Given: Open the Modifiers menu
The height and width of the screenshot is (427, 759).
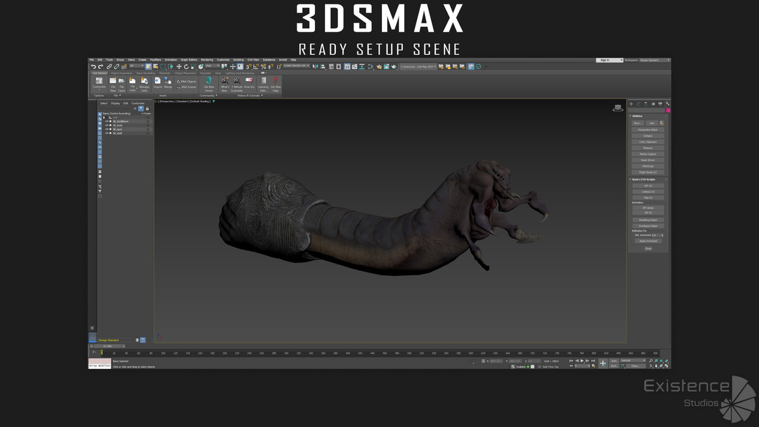Looking at the screenshot, I should pyautogui.click(x=156, y=60).
